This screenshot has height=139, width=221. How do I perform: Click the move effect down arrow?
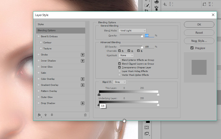click(52, 115)
